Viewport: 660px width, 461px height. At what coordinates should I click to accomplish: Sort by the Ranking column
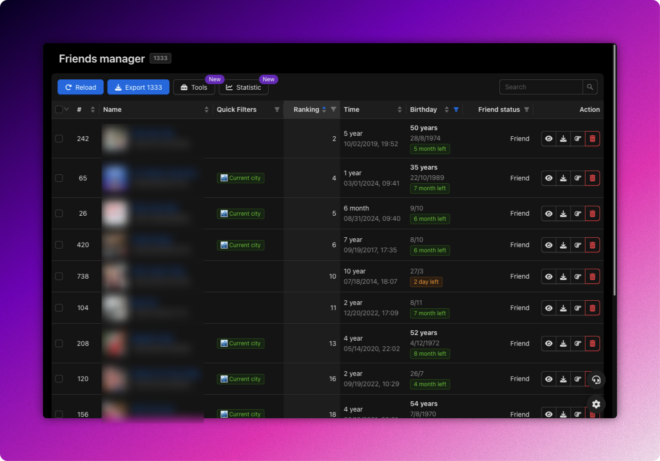click(324, 109)
